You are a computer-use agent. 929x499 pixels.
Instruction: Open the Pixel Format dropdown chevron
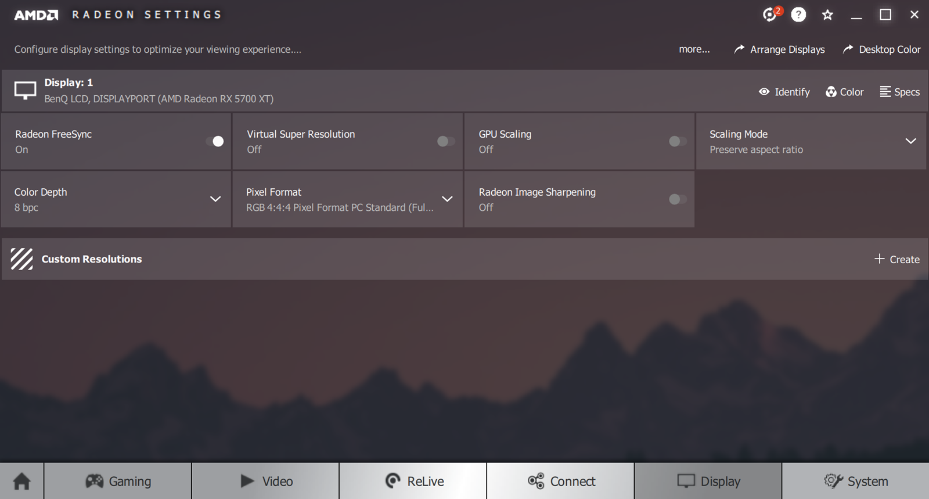447,199
